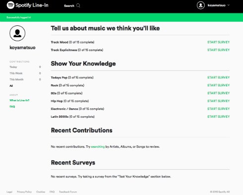Open the footer FAQ link
This screenshot has width=243, height=195.
click(x=52, y=192)
